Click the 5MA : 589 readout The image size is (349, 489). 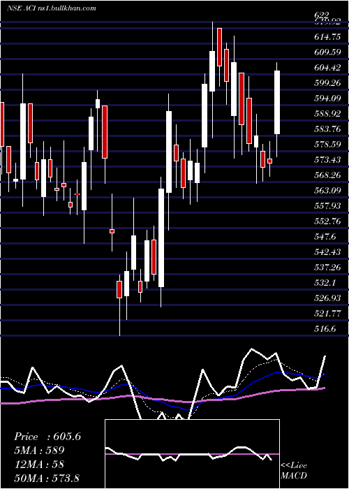point(39,451)
